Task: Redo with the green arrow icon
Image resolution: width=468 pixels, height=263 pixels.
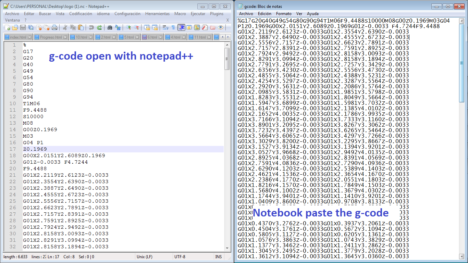Action: pos(99,27)
